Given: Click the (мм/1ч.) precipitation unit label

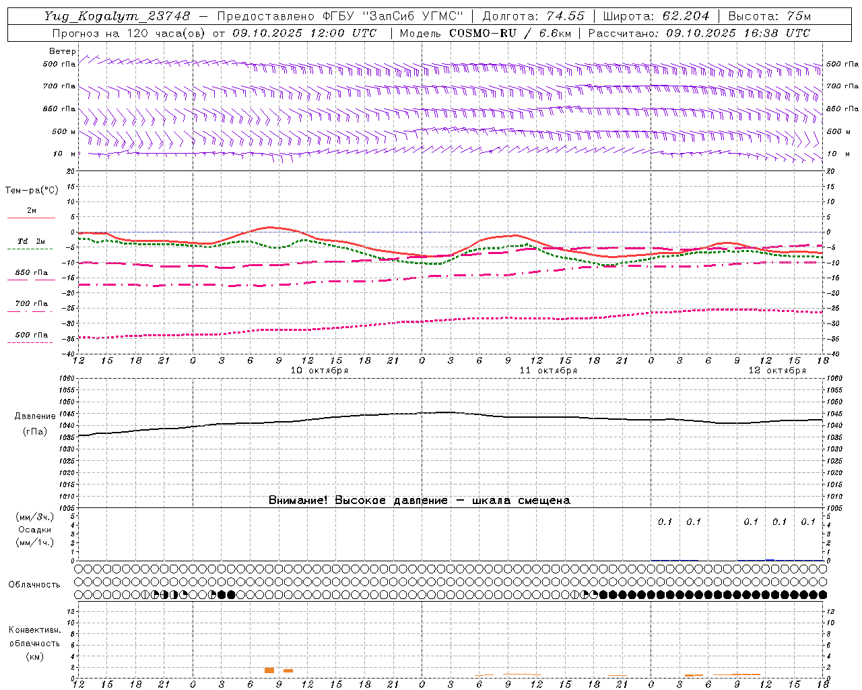Looking at the screenshot, I should tap(35, 542).
